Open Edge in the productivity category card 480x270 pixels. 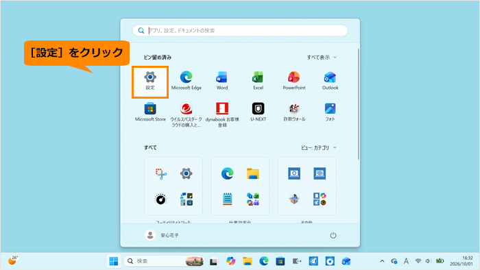228,173
